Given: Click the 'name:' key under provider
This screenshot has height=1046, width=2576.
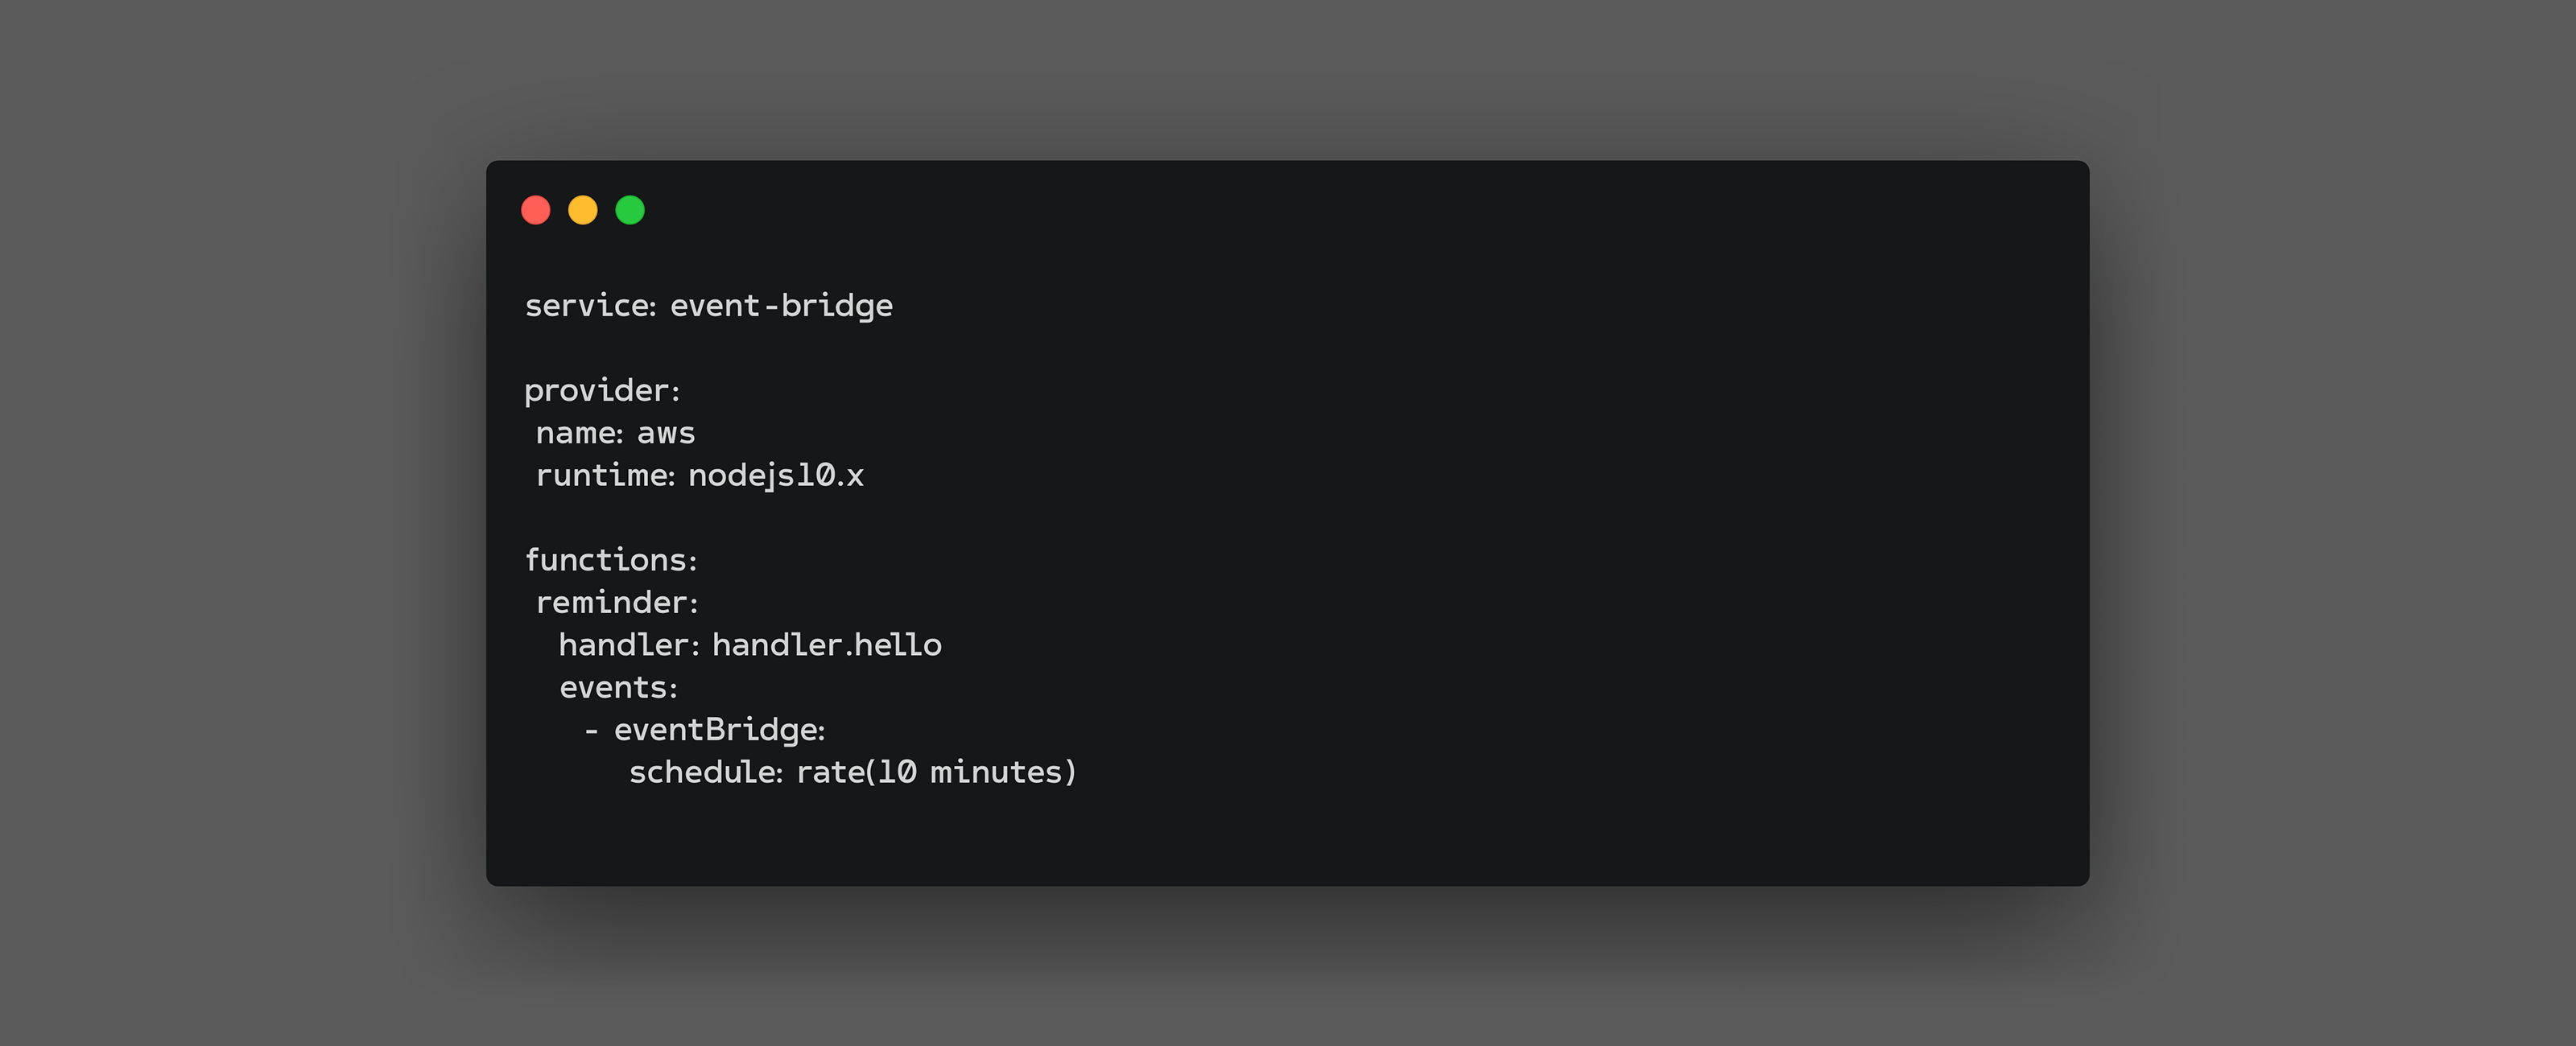Looking at the screenshot, I should [579, 433].
